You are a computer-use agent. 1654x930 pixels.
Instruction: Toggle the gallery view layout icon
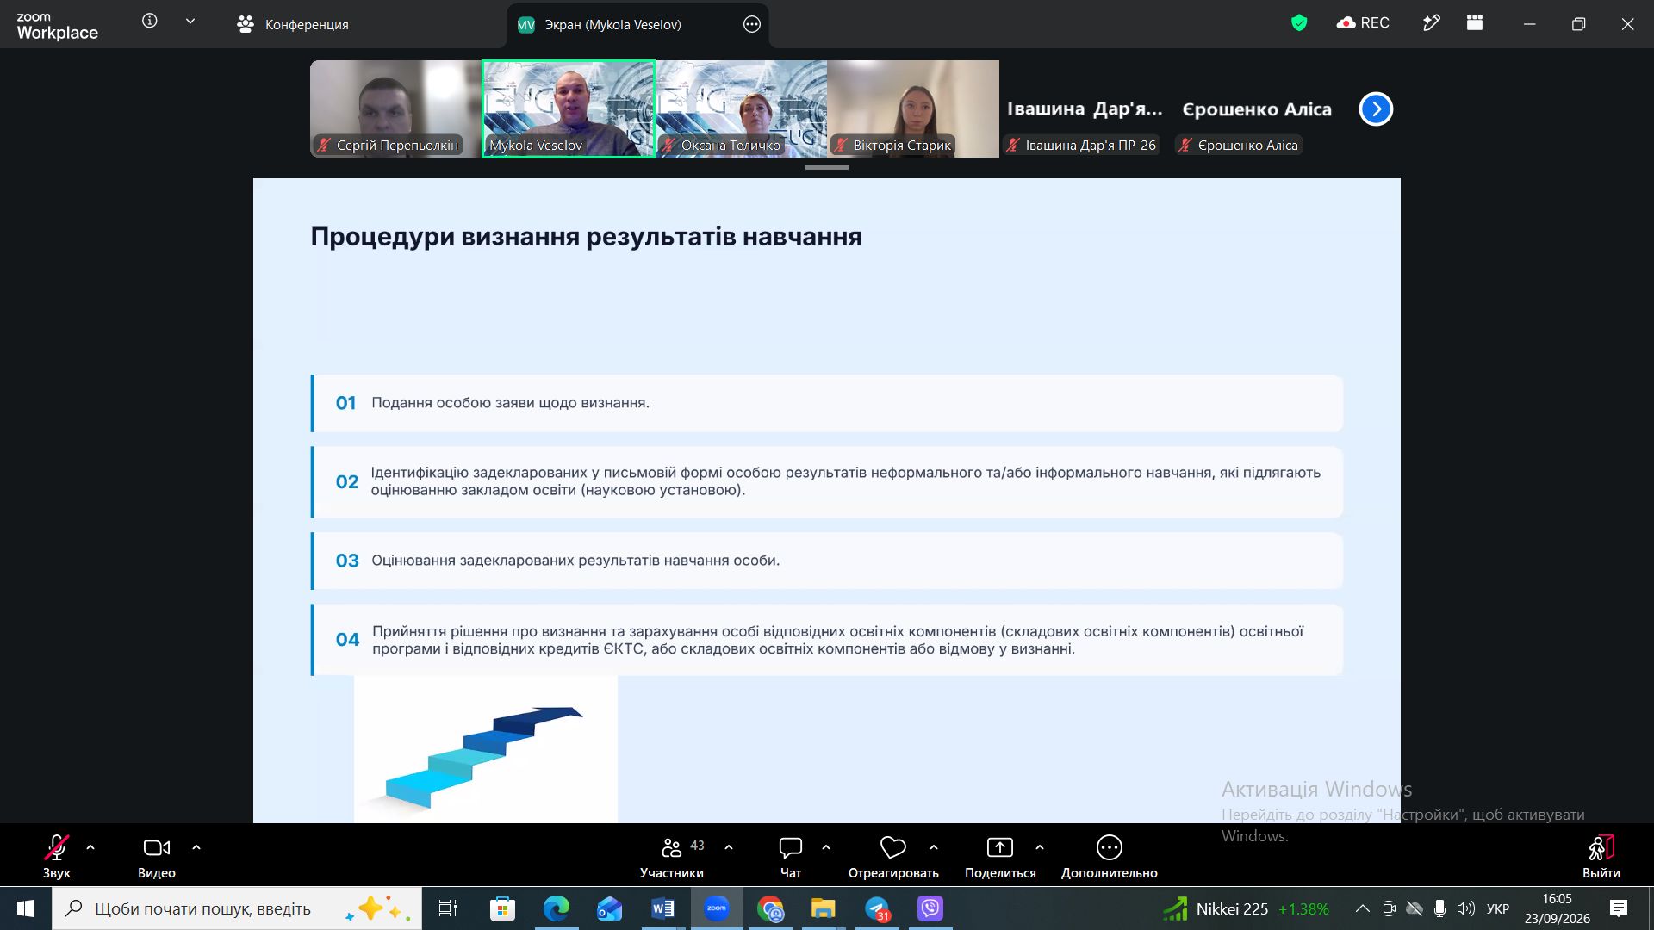point(1475,23)
